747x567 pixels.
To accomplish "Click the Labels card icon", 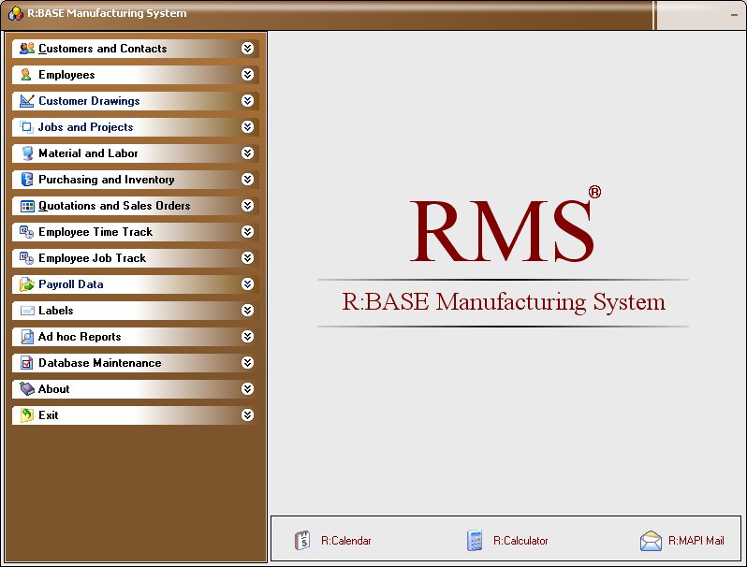I will point(27,311).
